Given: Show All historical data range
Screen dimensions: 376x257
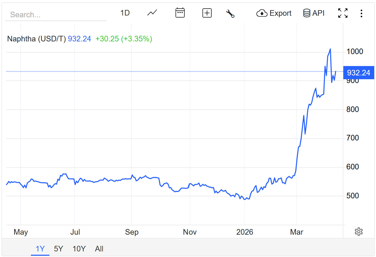Looking at the screenshot, I should pos(99,249).
